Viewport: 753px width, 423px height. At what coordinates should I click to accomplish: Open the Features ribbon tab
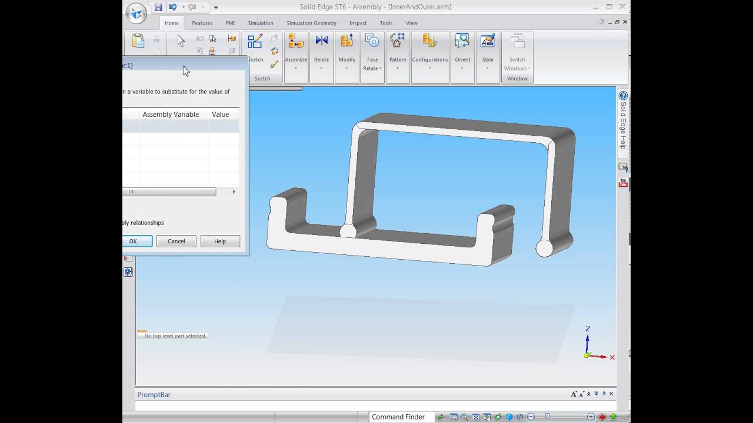[x=202, y=23]
